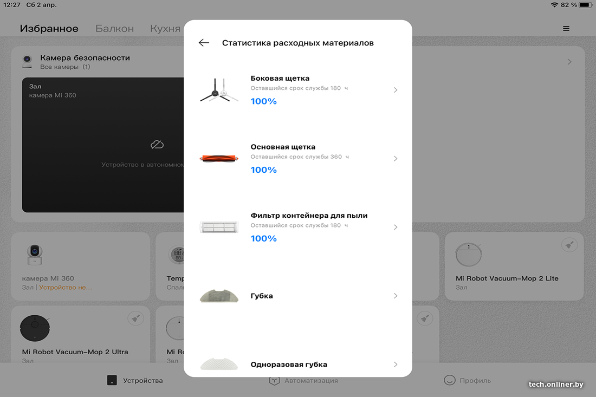Click 'Оставшийся срок службы 360 ч' text

300,157
